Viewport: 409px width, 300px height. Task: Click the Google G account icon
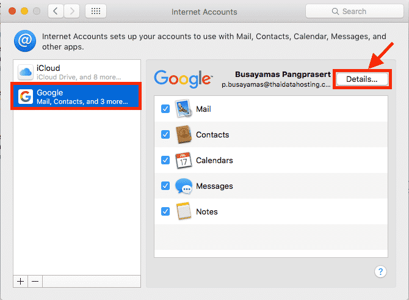(26, 97)
